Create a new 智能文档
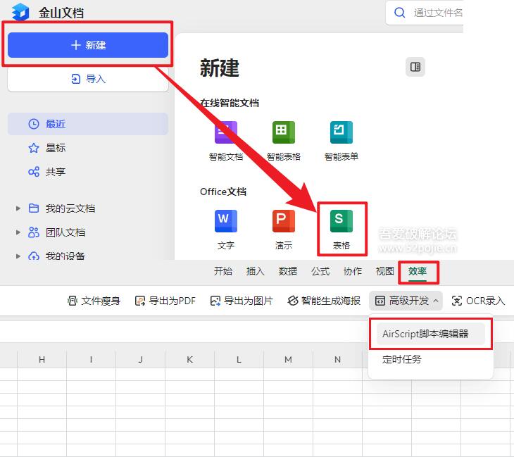Image resolution: width=514 pixels, height=457 pixels. [x=226, y=141]
